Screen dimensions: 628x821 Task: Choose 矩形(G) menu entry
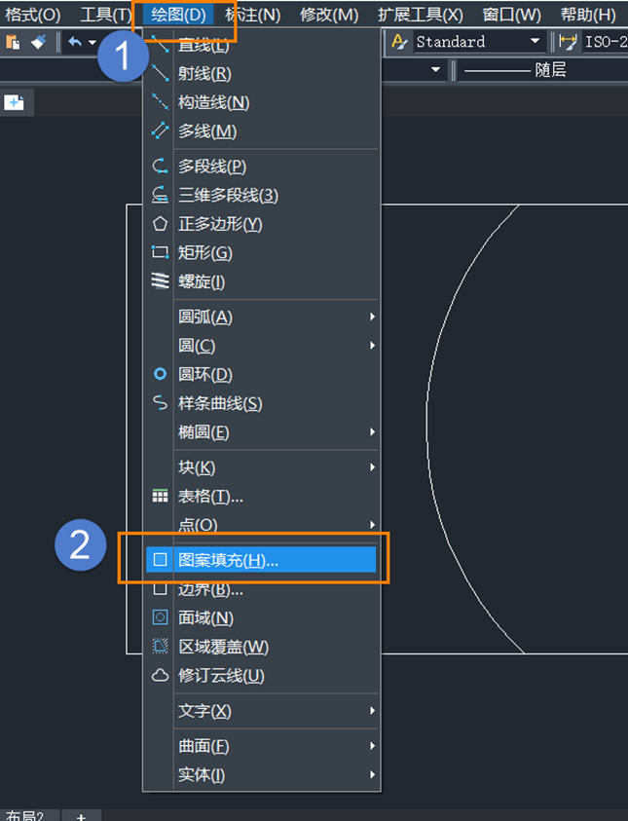point(261,253)
